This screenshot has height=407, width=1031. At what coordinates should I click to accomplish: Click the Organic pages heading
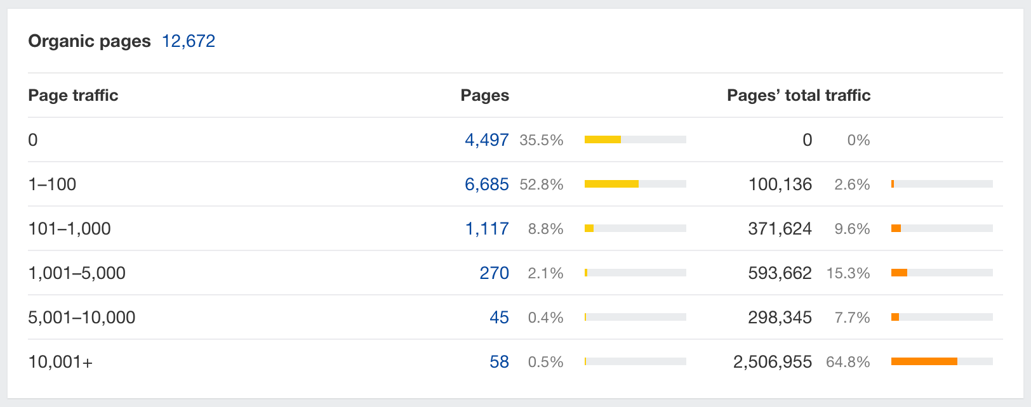(x=90, y=41)
